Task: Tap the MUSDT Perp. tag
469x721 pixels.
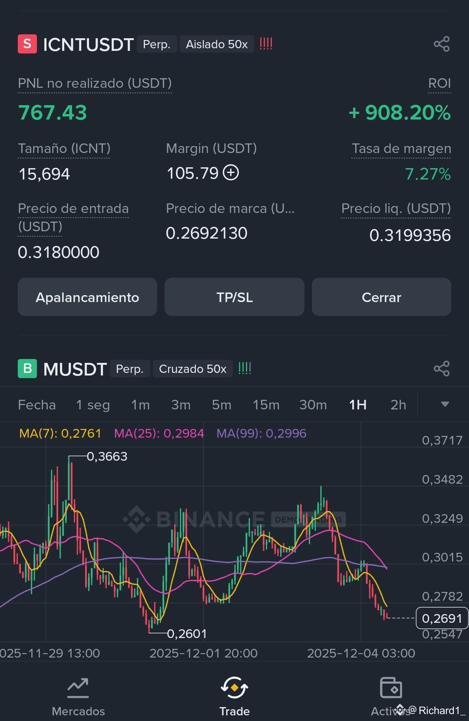Action: click(x=129, y=369)
